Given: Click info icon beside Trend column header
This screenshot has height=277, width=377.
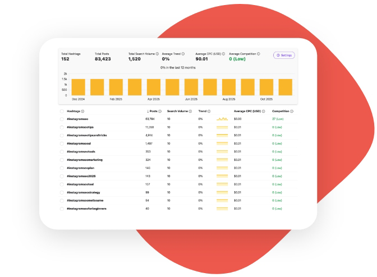Looking at the screenshot, I should click(x=209, y=111).
